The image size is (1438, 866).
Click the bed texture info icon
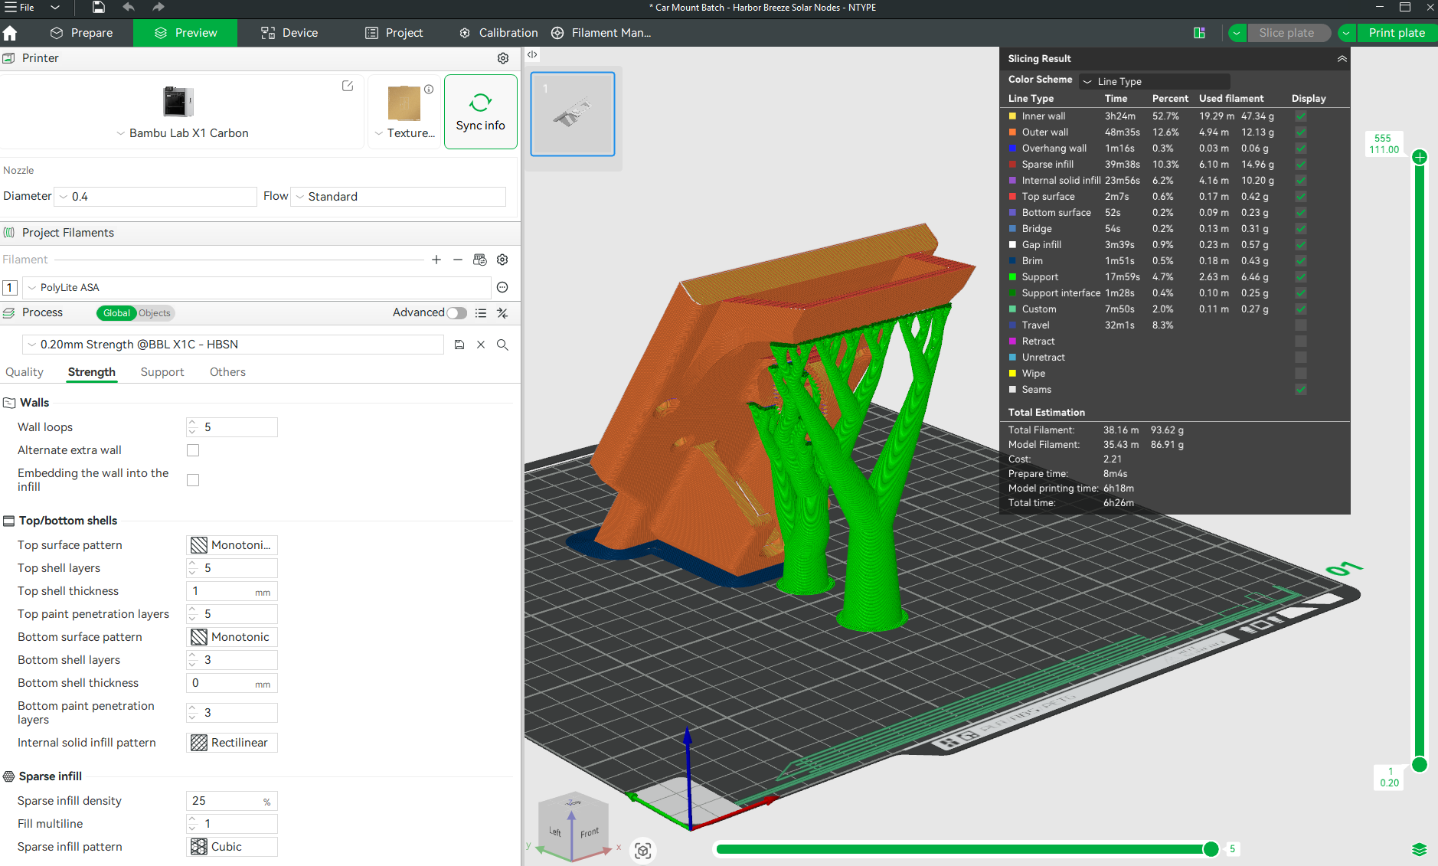point(429,89)
